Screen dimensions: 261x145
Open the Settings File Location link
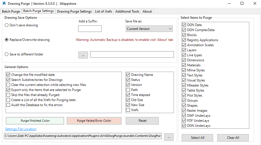21,129
